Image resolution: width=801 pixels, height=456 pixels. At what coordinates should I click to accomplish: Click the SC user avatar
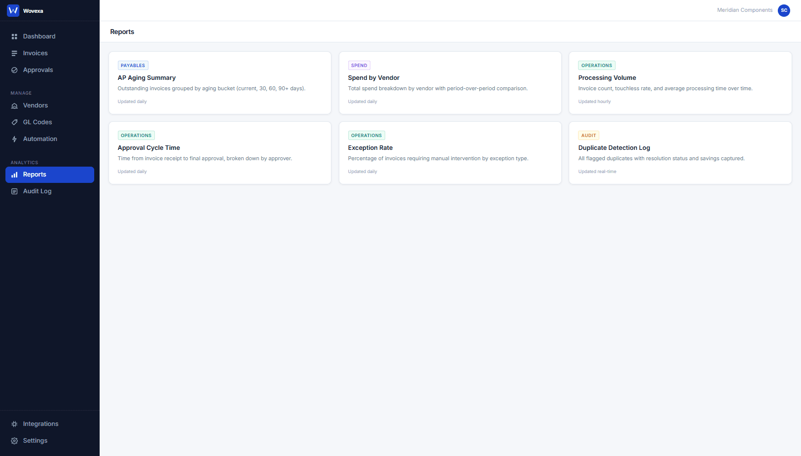tap(784, 10)
